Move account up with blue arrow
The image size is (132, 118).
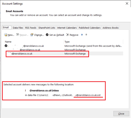(82, 35)
